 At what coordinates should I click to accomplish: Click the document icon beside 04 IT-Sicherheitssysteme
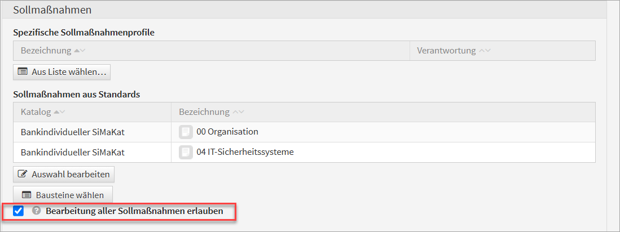coord(186,152)
